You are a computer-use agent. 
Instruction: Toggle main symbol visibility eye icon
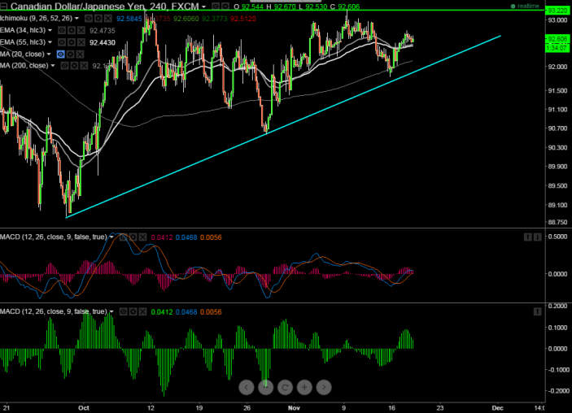tap(216, 7)
